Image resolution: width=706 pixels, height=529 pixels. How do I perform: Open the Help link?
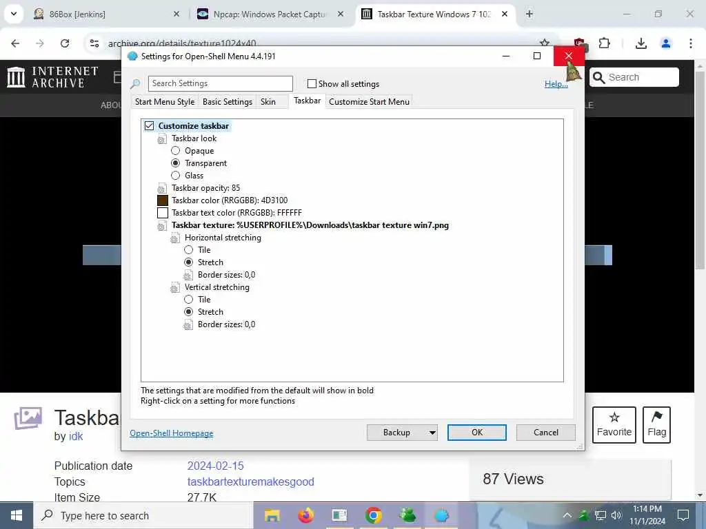point(556,84)
